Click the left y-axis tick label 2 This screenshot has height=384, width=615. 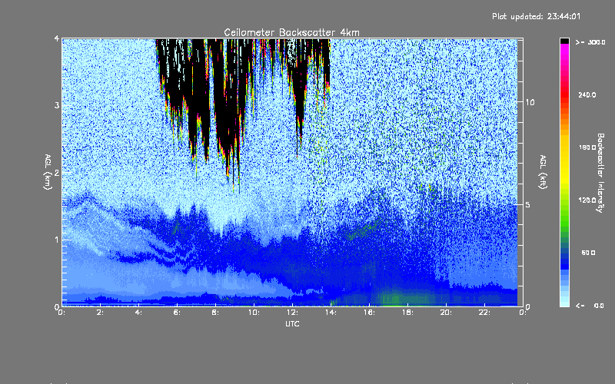pyautogui.click(x=57, y=173)
